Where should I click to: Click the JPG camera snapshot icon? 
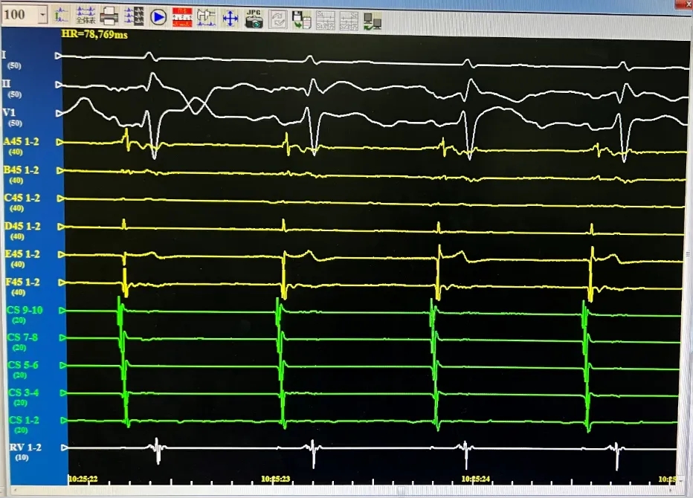pos(254,19)
